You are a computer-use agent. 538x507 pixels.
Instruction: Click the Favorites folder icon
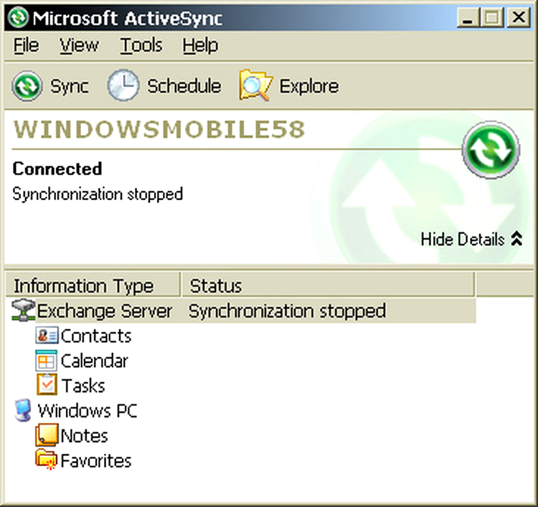point(47,460)
